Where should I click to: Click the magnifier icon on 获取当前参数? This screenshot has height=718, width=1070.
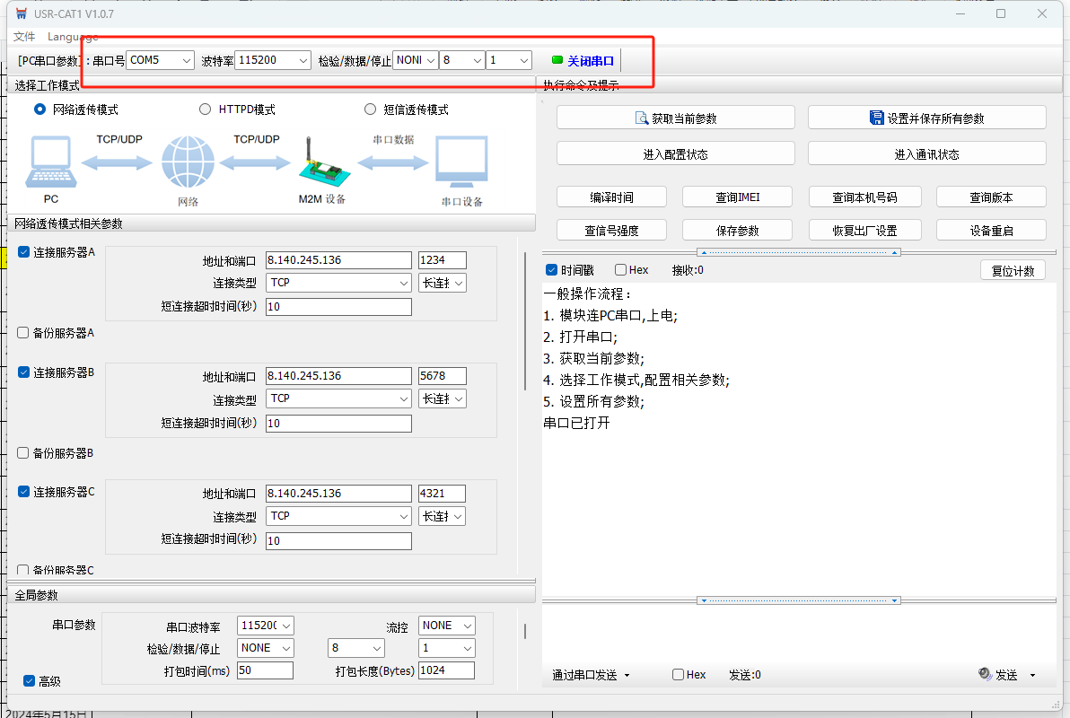point(641,118)
